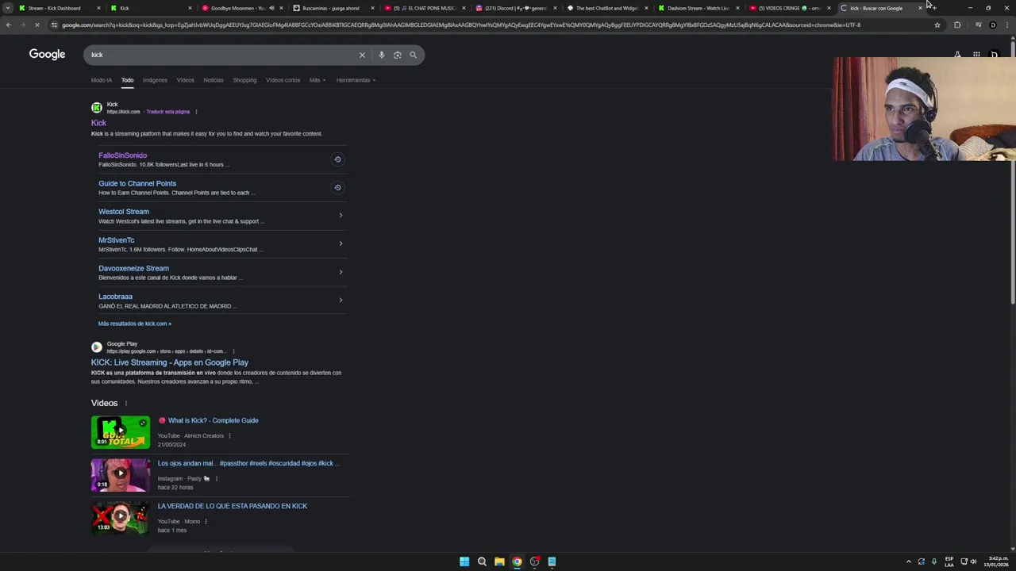Open Westcol Stream link
Screen dimensions: 1016x571
tap(124, 212)
